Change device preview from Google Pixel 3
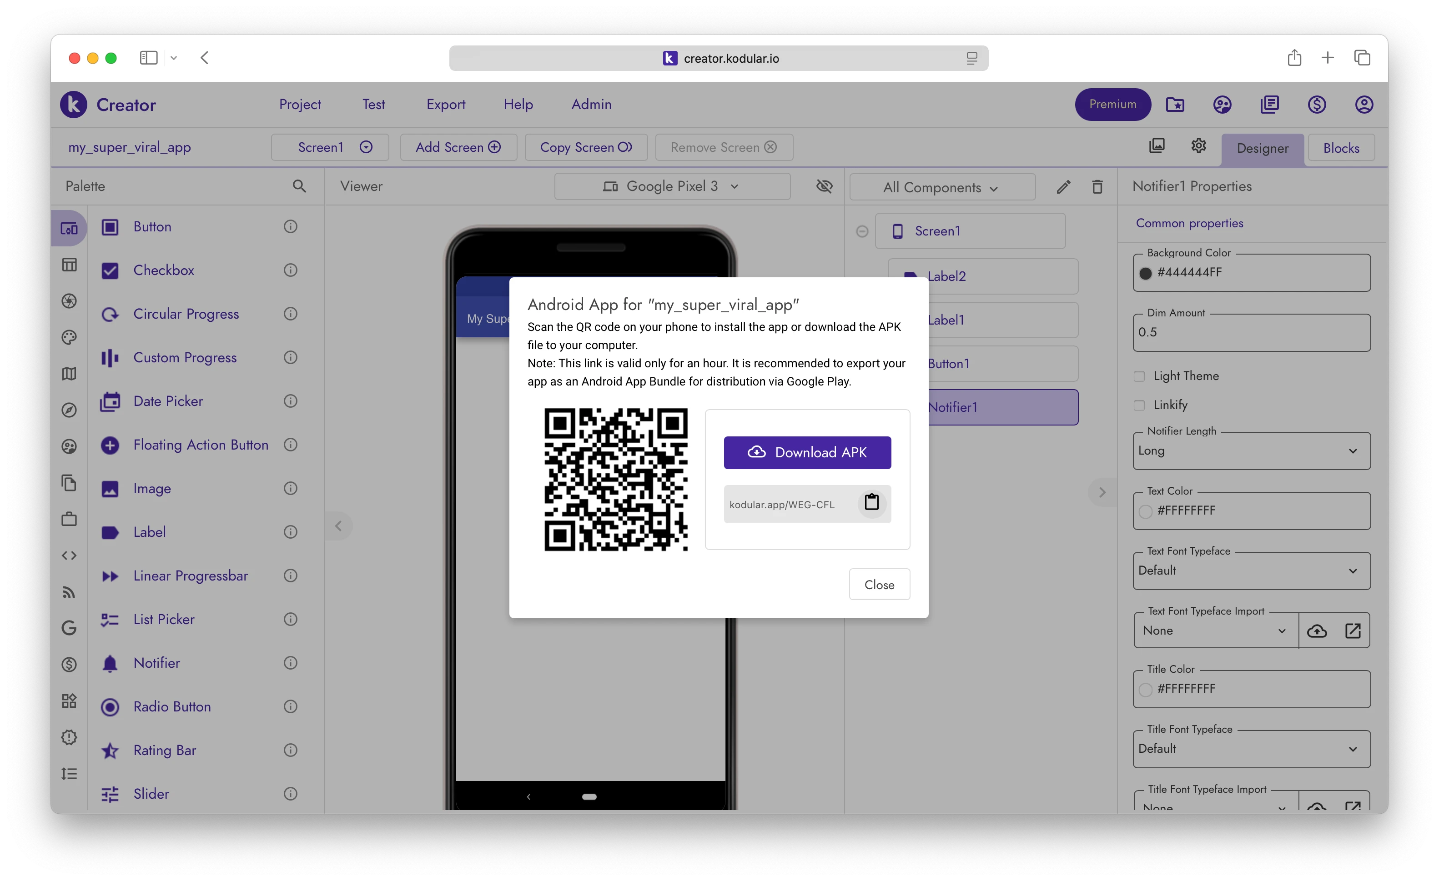1439x881 pixels. (672, 185)
